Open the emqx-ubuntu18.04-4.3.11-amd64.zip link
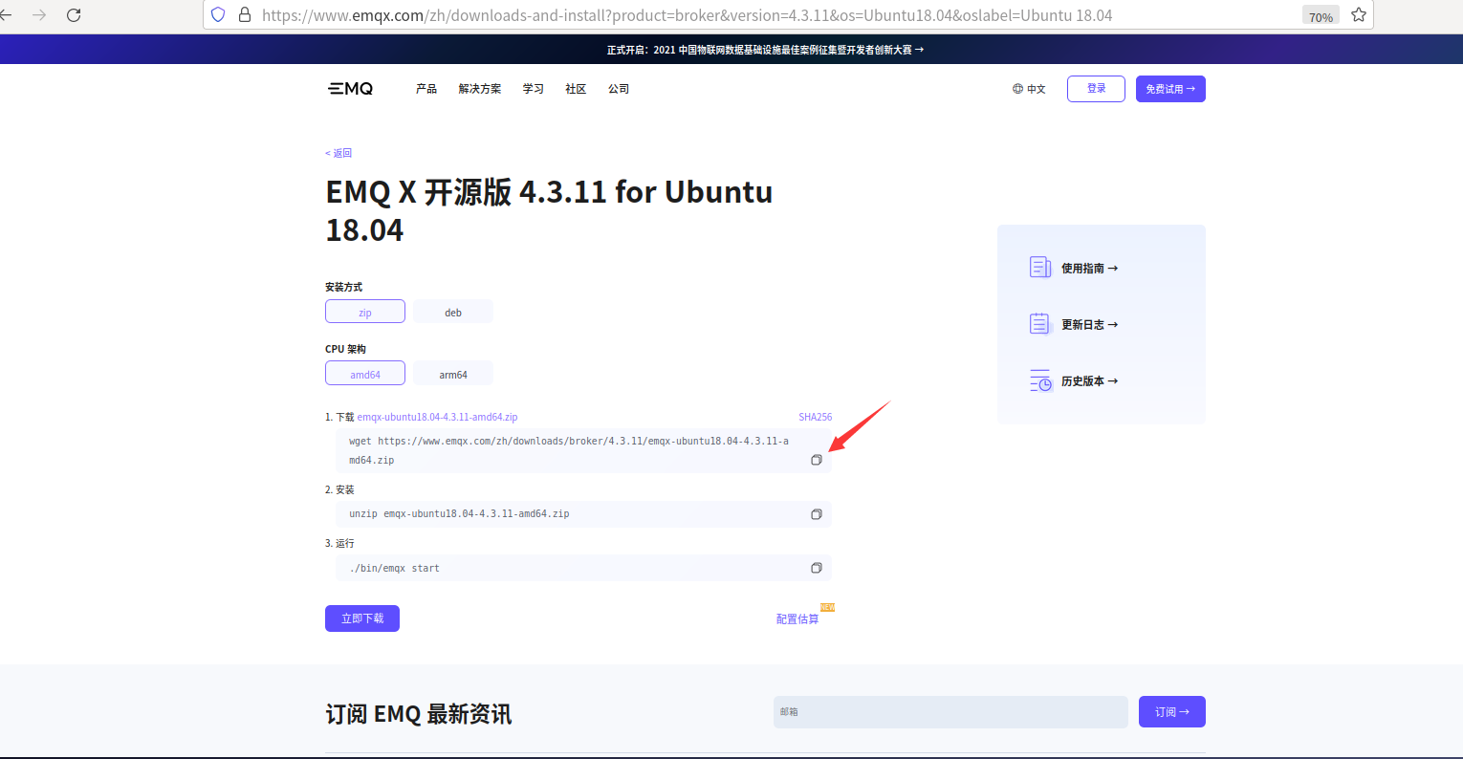Screen dimensions: 1463x759 click(438, 418)
